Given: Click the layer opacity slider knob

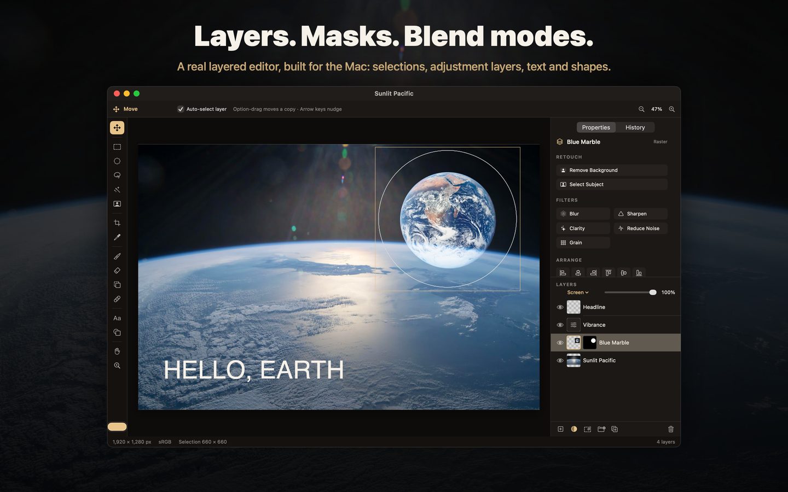Looking at the screenshot, I should coord(653,292).
